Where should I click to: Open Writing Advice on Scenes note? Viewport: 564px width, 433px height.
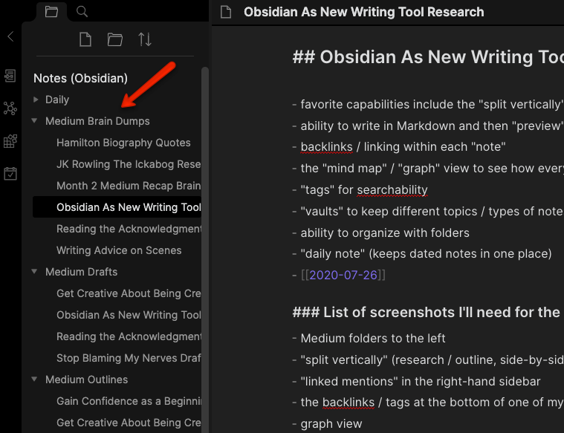pos(119,250)
